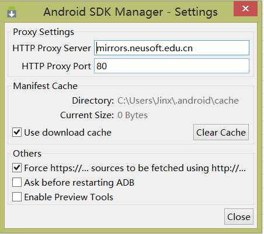This screenshot has height=234, width=264.
Task: Click the Clear Cache button
Action: click(x=221, y=132)
